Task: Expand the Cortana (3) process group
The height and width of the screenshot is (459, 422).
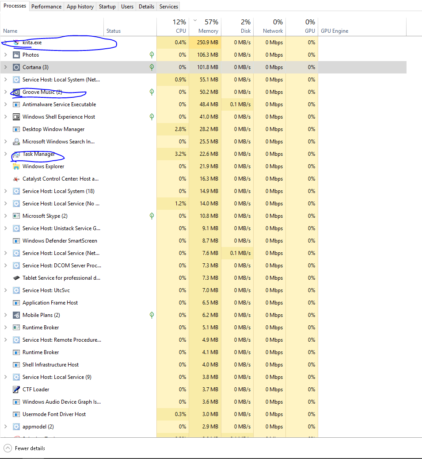Action: [5, 67]
